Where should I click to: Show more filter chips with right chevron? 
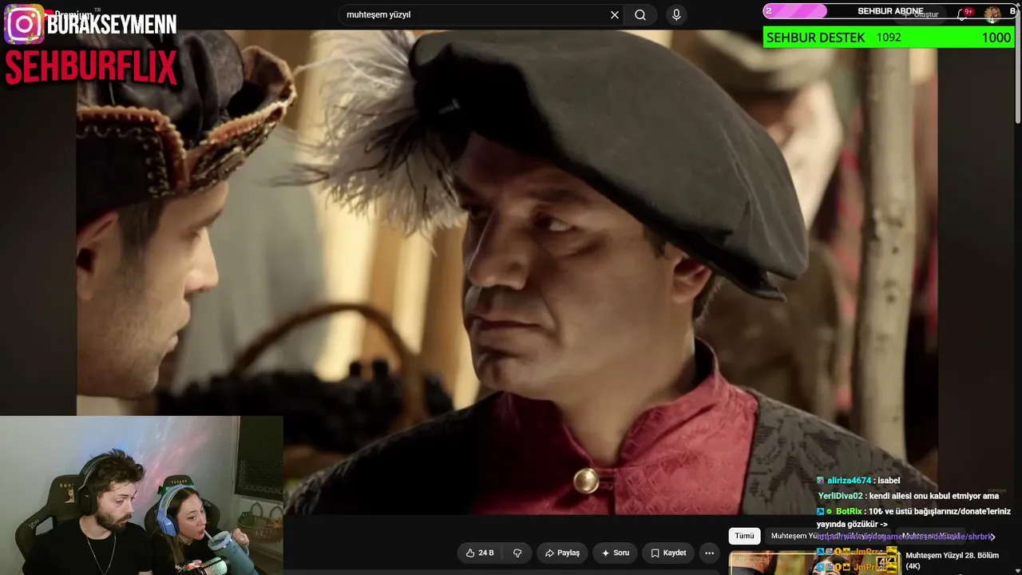click(x=992, y=537)
